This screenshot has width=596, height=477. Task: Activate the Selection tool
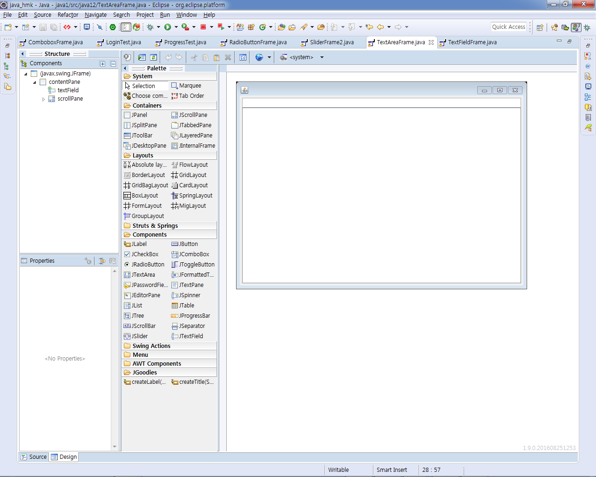coord(145,86)
